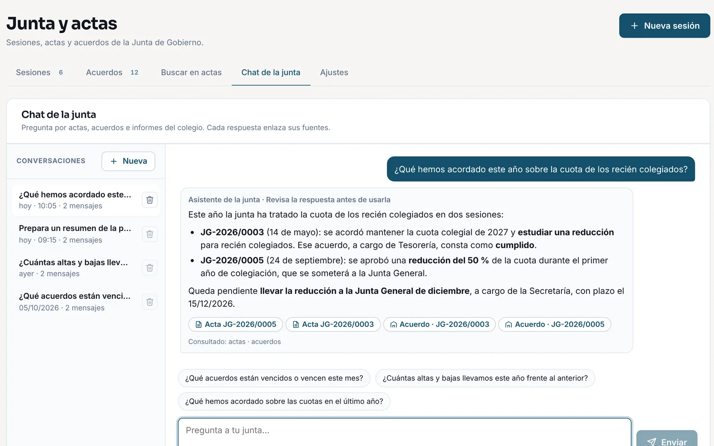
Task: Open source Acuerdo · JG-2026/0003
Action: pyautogui.click(x=440, y=325)
